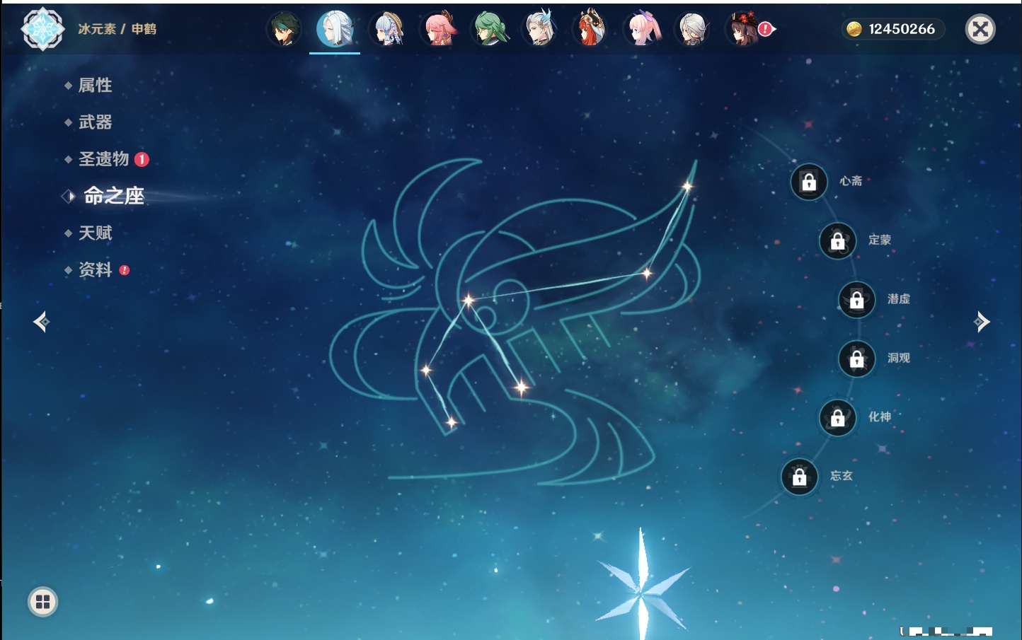Open the grid menu button
1022x640 pixels.
pyautogui.click(x=42, y=602)
